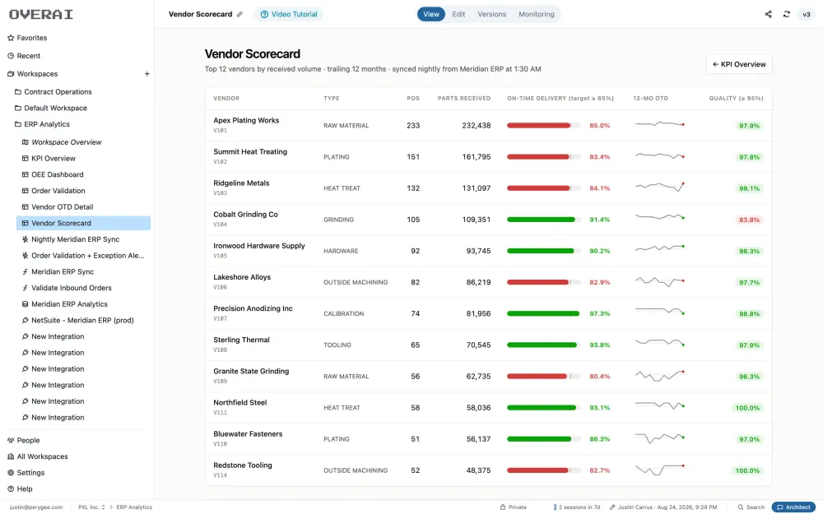Click the Redstone Tooling 12-month OTD sparkline
This screenshot has width=823, height=514.
pos(660,470)
